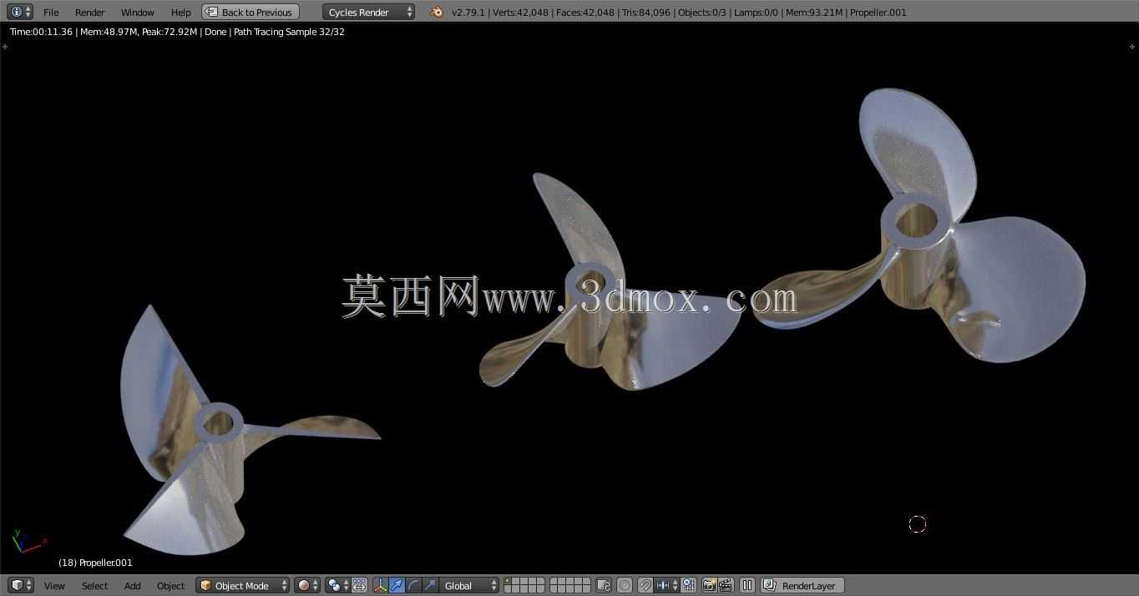Pause the viewport preview render
The width and height of the screenshot is (1139, 596).
747,586
